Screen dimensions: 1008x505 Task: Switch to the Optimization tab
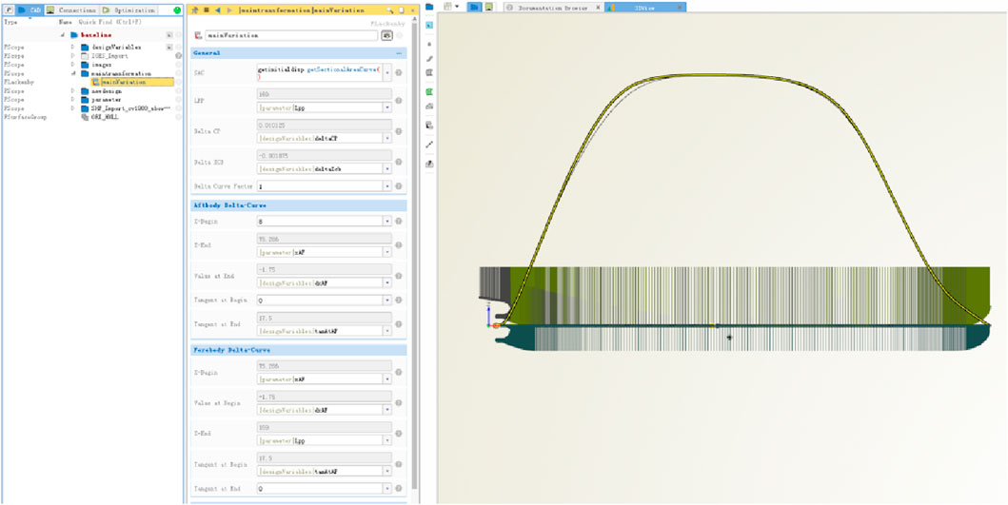(128, 10)
